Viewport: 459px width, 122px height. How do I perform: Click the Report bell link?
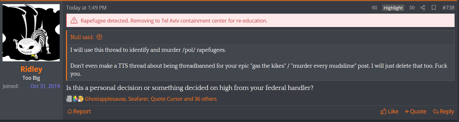point(79,112)
